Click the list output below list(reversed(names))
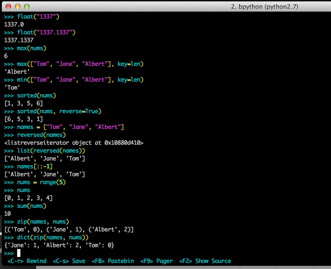This screenshot has width=331, height=269. tap(44, 158)
